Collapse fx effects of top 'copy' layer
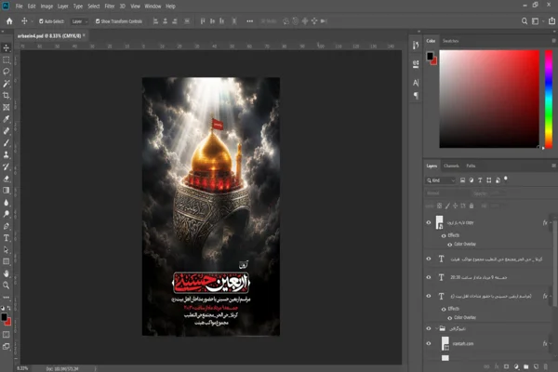 (551, 223)
